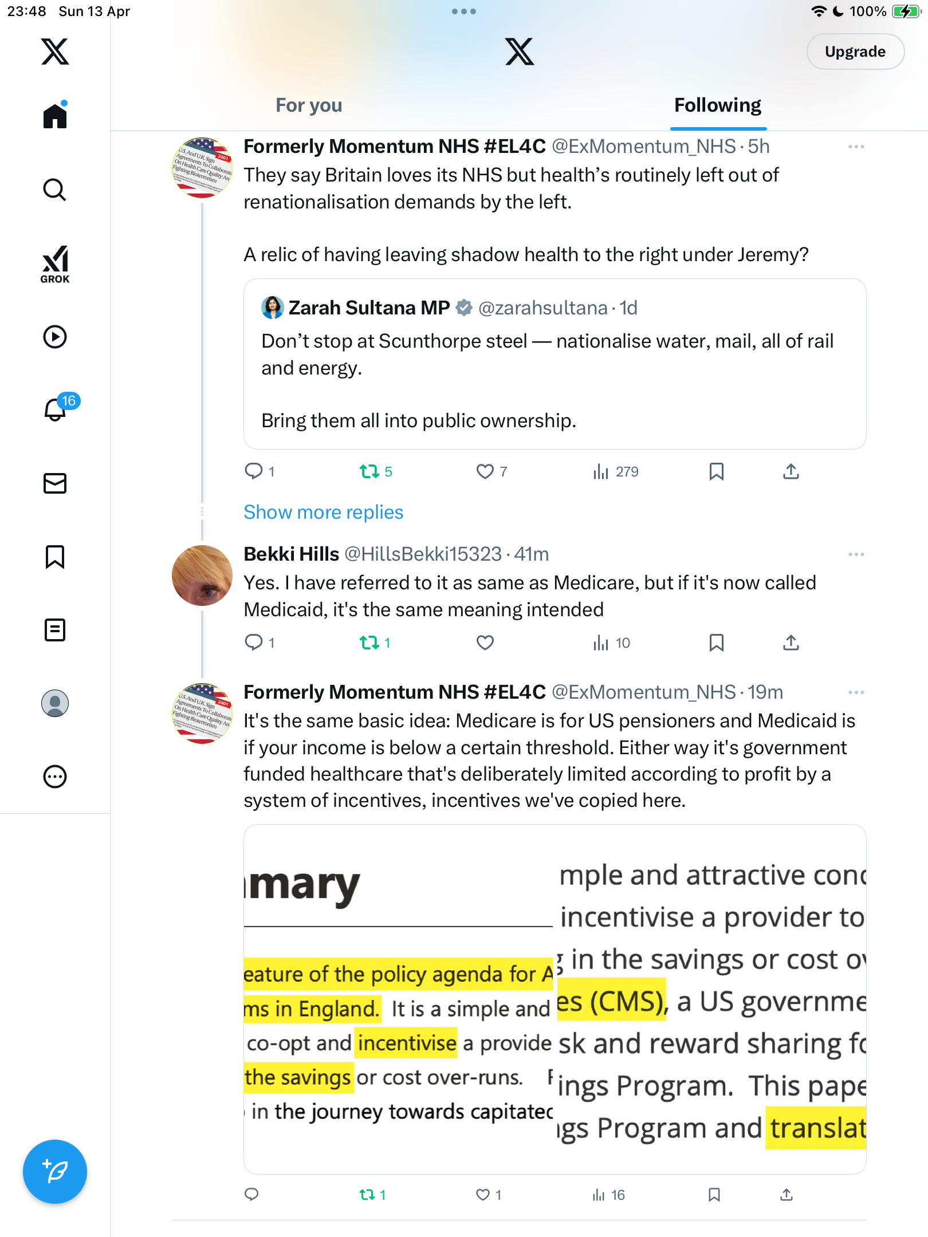This screenshot has height=1237, width=928.
Task: Open more menu in the left sidebar
Action: 55,777
